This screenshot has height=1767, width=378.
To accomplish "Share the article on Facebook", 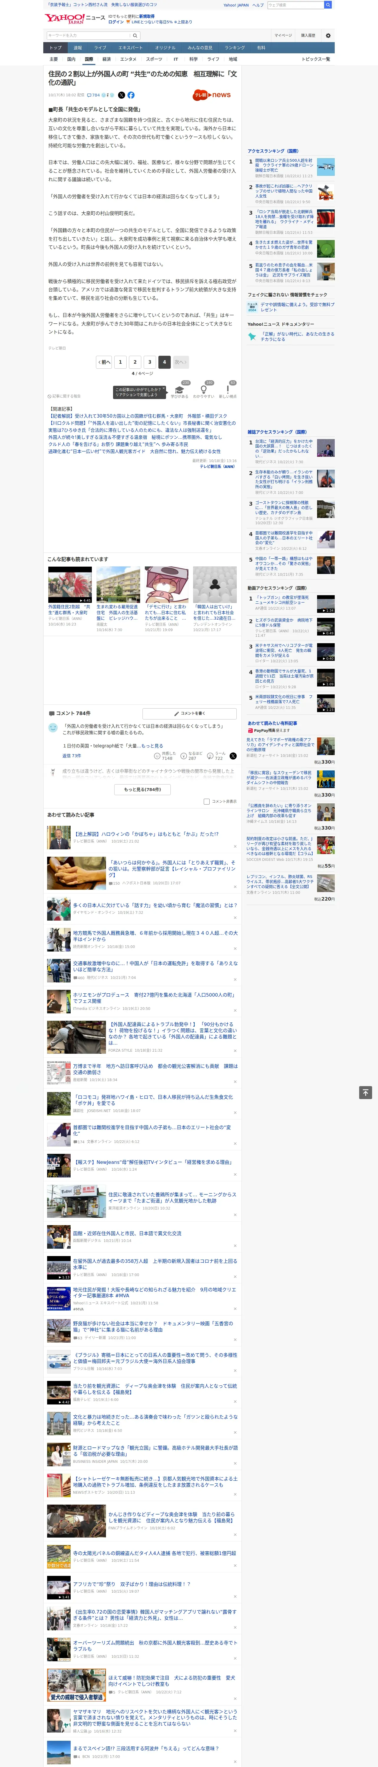I will [131, 95].
